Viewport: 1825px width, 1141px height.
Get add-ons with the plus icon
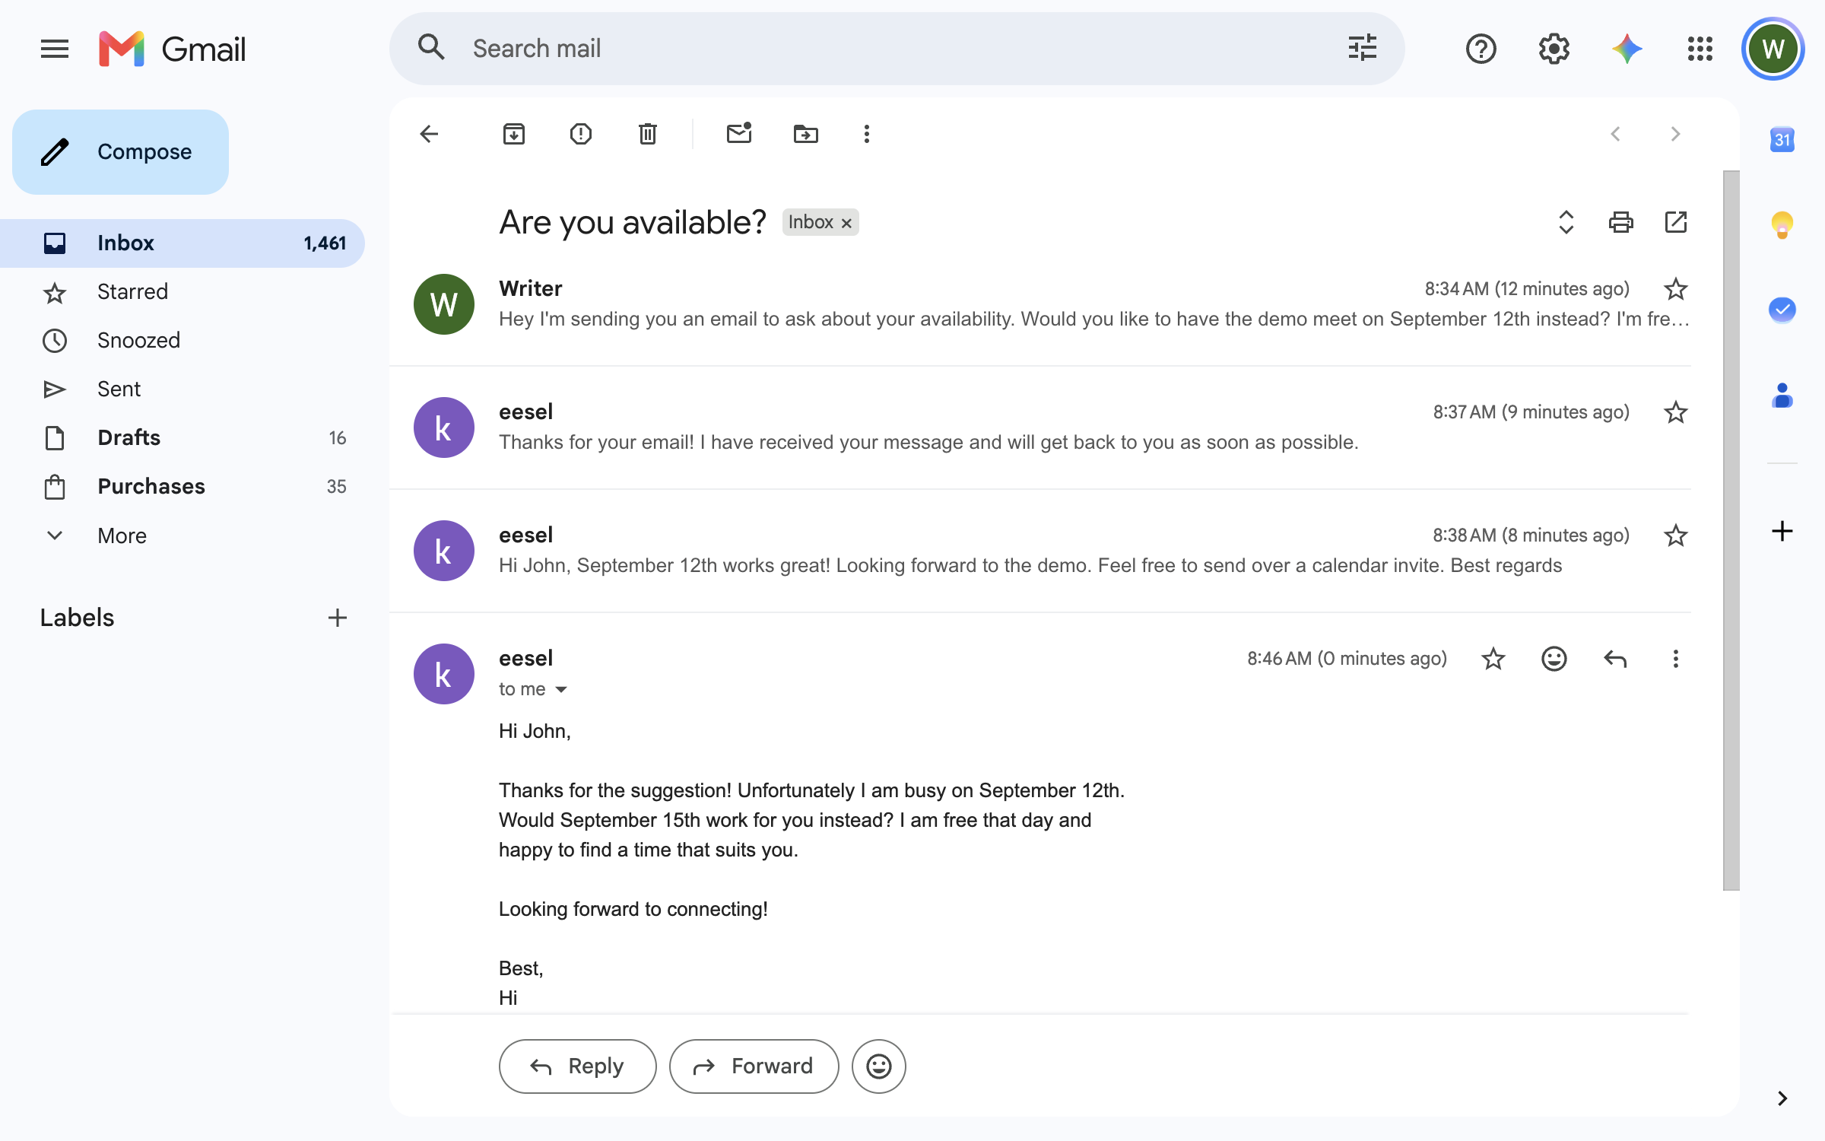1782,531
